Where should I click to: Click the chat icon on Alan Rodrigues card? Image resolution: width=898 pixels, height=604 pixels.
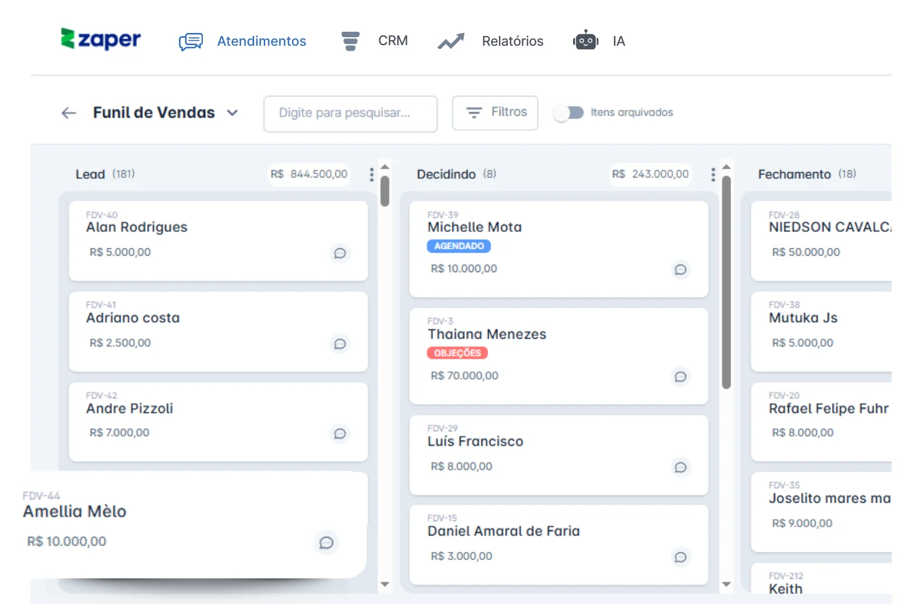[340, 253]
